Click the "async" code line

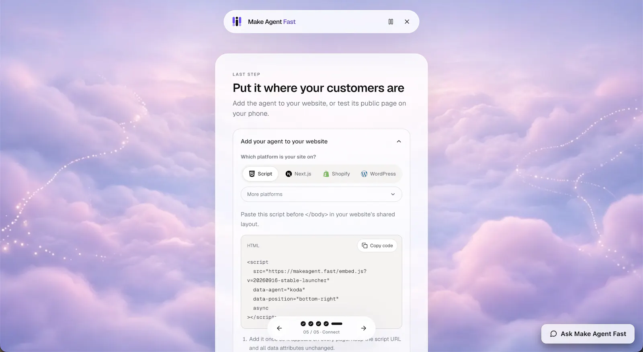pyautogui.click(x=261, y=308)
